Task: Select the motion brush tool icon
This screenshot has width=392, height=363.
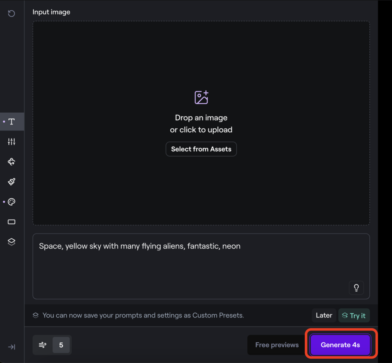Action: point(11,181)
